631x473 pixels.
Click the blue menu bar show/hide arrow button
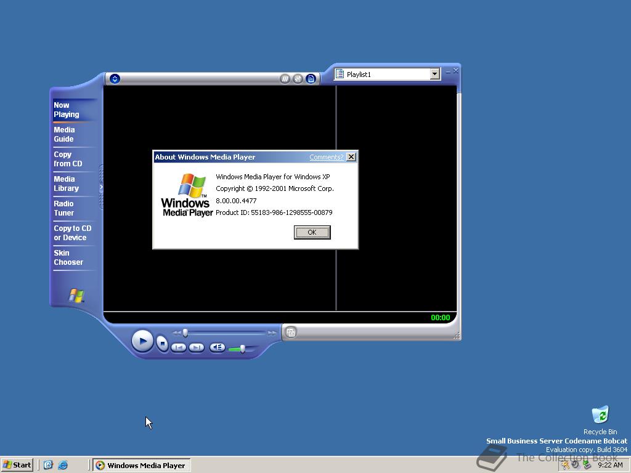click(x=115, y=79)
